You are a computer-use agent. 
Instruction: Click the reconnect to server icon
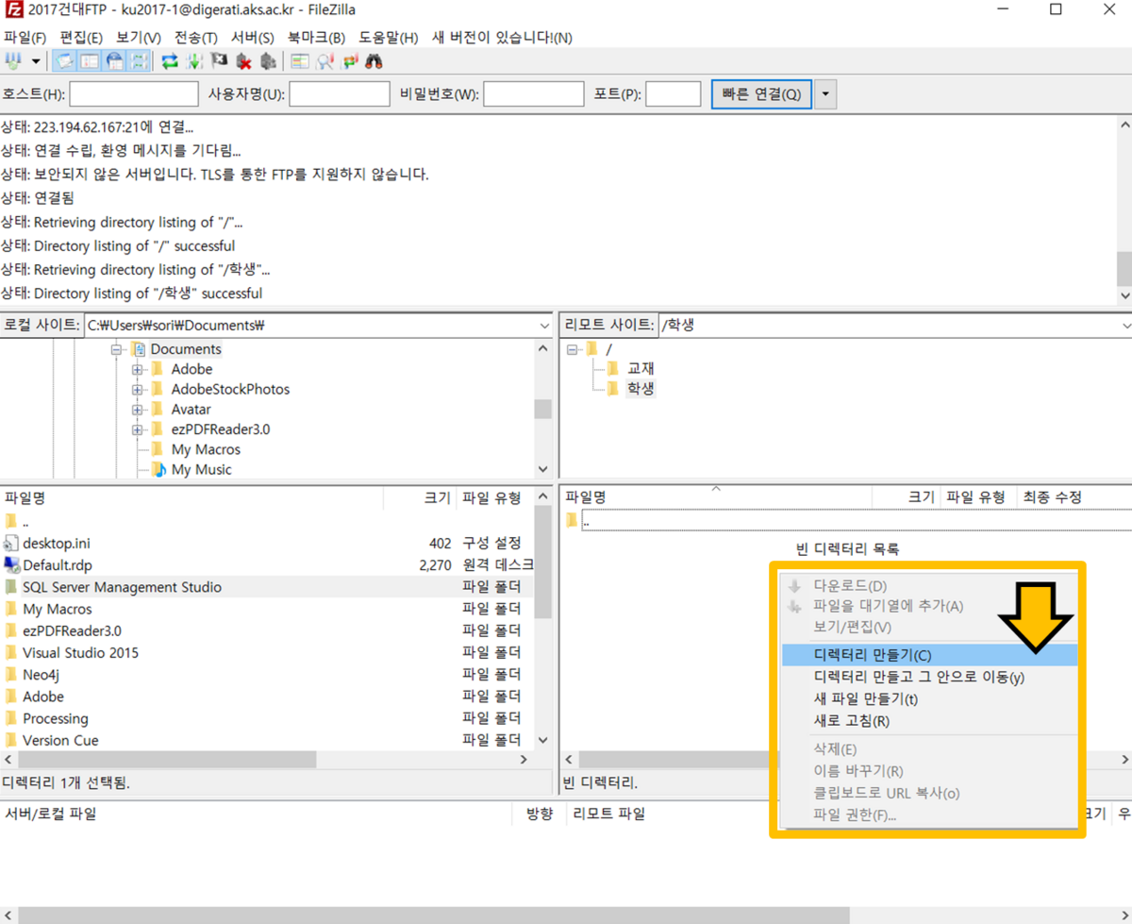pyautogui.click(x=268, y=61)
